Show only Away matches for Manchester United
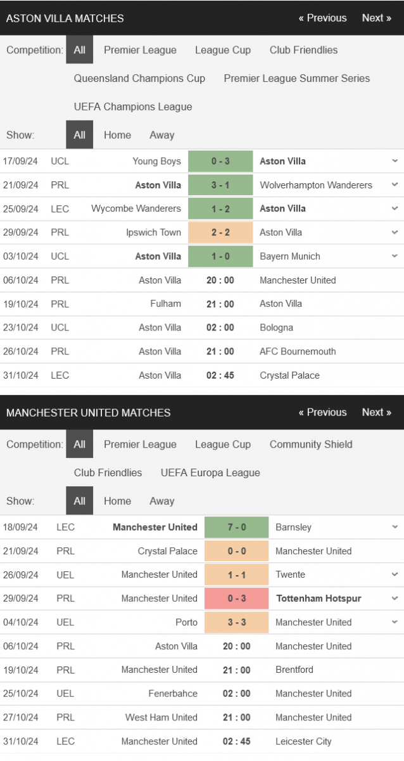The height and width of the screenshot is (761, 404). 161,501
